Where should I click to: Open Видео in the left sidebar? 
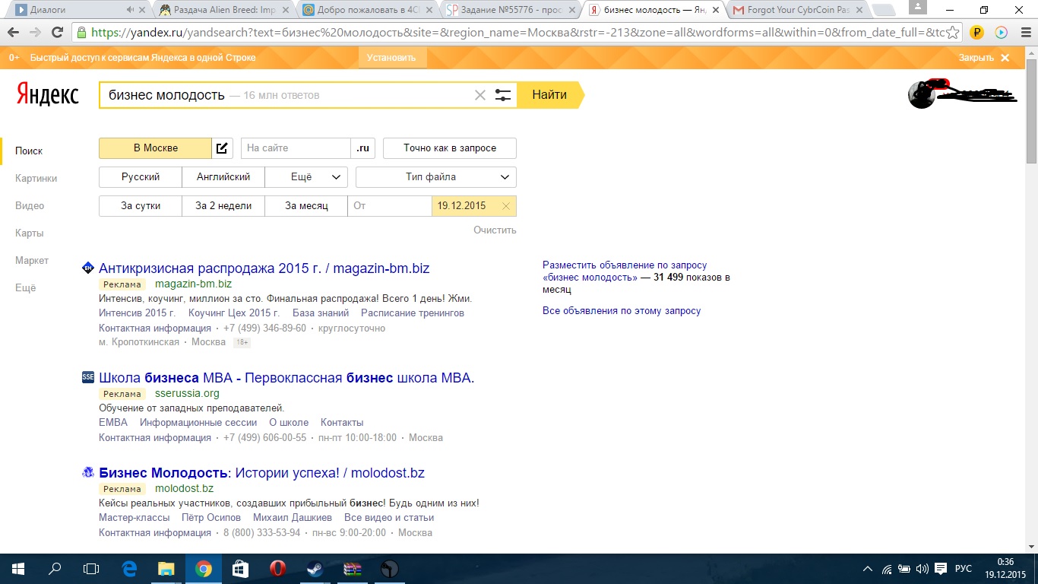coord(30,206)
